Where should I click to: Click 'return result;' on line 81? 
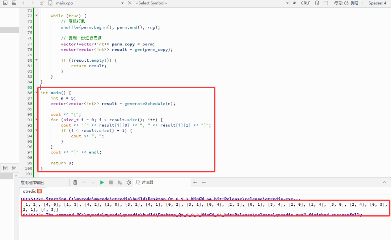pyautogui.click(x=89, y=66)
